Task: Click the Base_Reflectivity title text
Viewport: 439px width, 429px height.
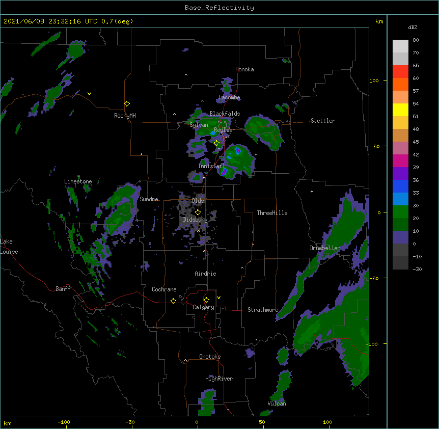Action: tap(220, 8)
